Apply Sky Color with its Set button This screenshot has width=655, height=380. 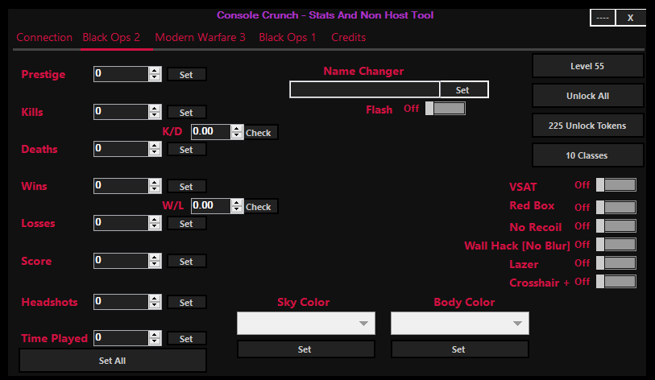tap(306, 349)
